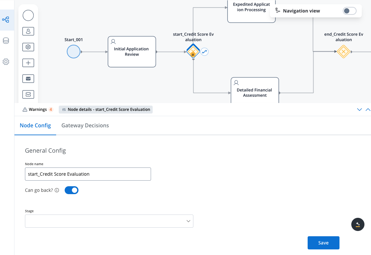371x255 pixels.
Task: Click the Start_001 label text
Action: (74, 39)
